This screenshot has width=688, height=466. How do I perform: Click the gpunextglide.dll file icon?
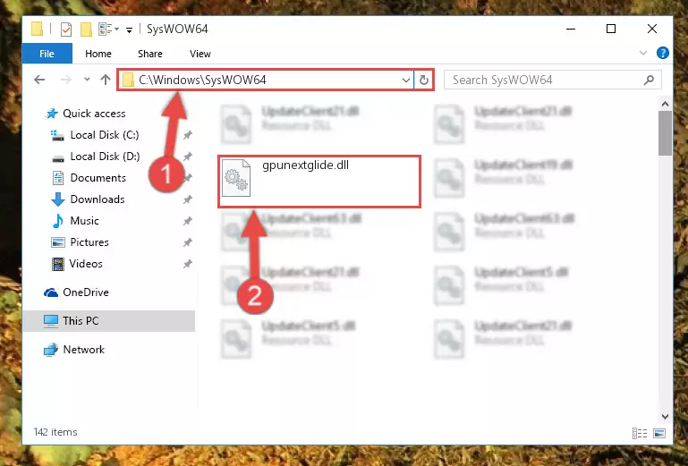[x=236, y=178]
